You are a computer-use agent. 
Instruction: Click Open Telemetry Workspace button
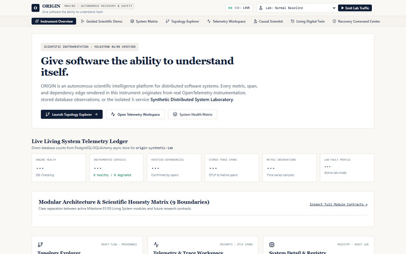tap(135, 114)
